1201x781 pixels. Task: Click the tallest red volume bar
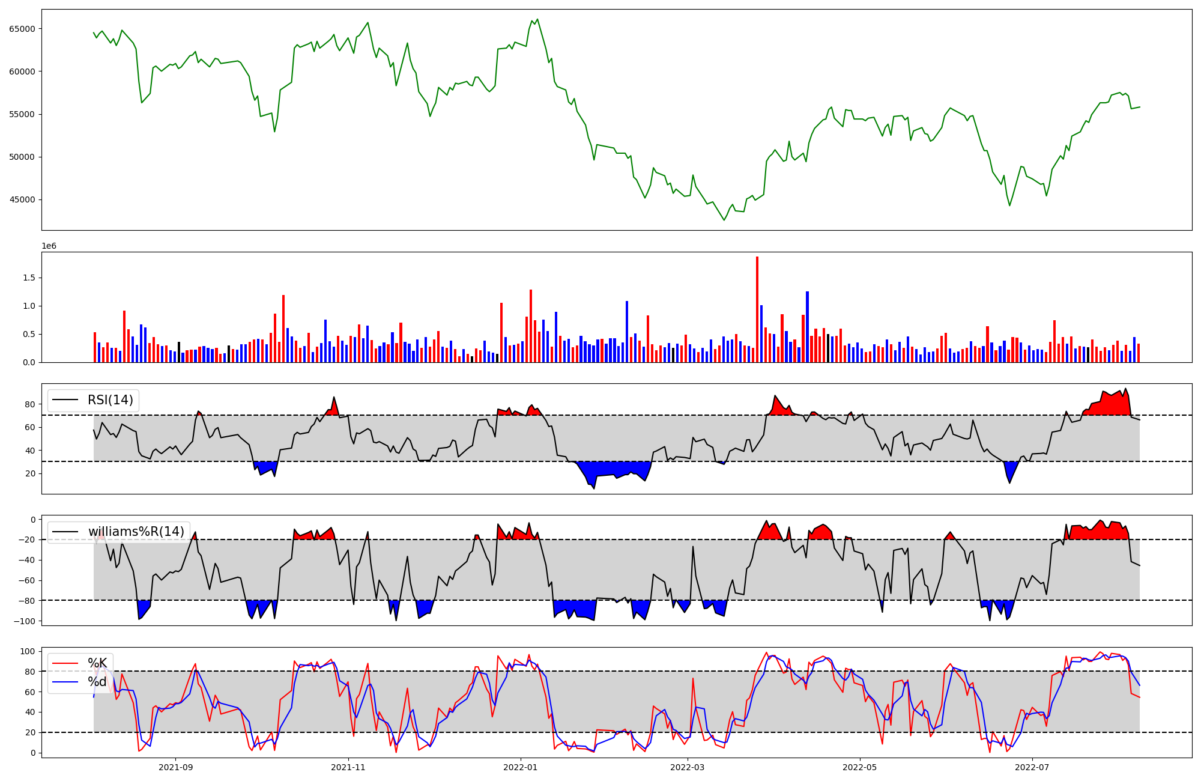pos(757,309)
